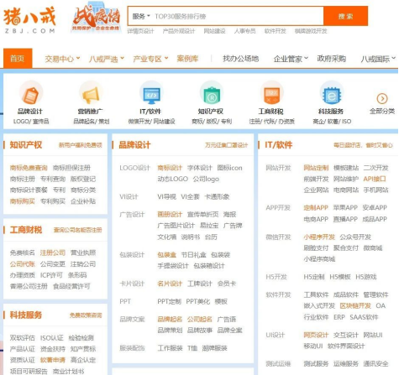Click 版权登记 link
Viewport: 399px width, 375px height.
pos(83,179)
